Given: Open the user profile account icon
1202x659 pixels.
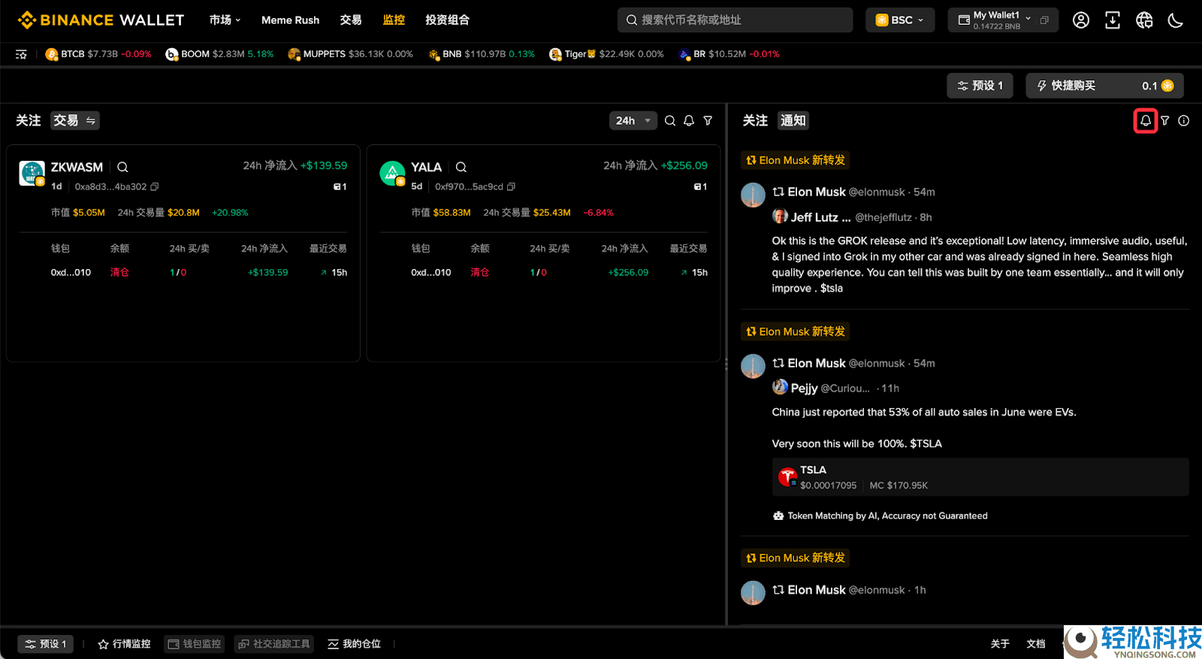Looking at the screenshot, I should tap(1081, 20).
